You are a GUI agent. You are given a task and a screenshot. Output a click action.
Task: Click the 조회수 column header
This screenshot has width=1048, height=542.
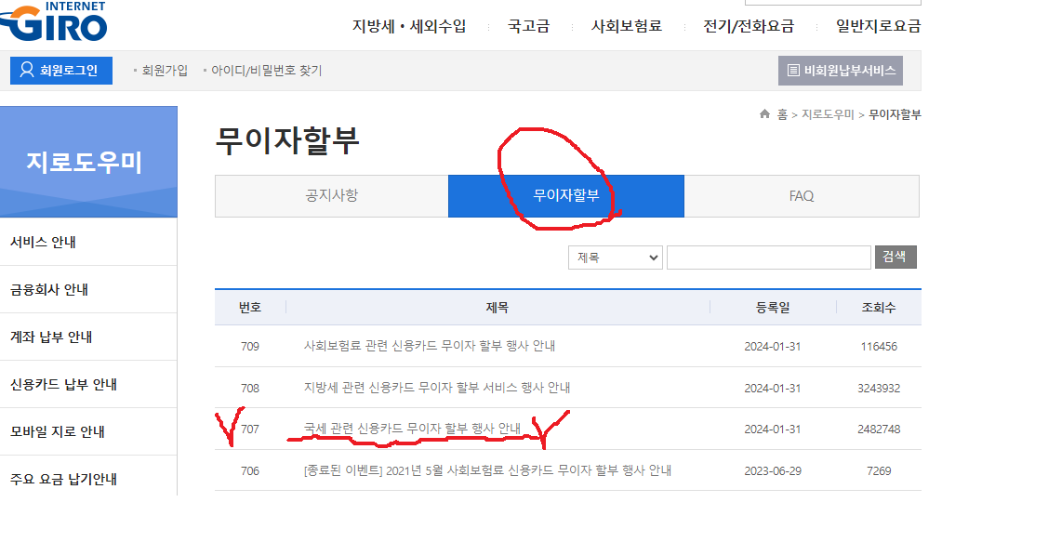pyautogui.click(x=878, y=308)
